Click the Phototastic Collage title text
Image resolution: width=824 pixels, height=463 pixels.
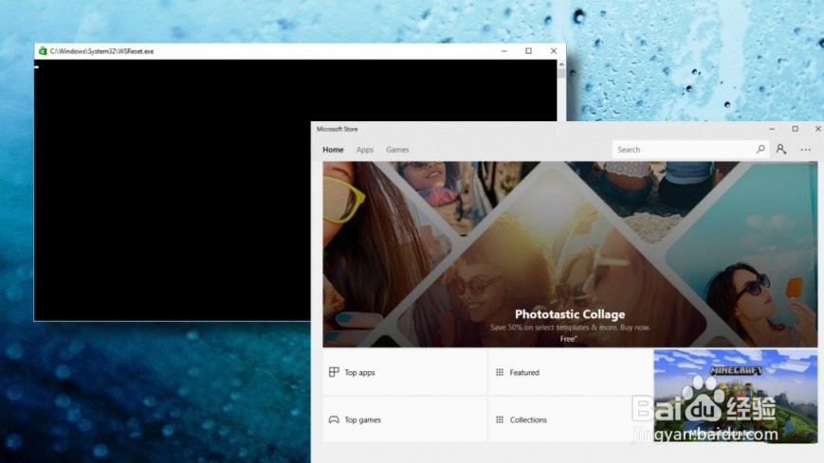pos(570,314)
